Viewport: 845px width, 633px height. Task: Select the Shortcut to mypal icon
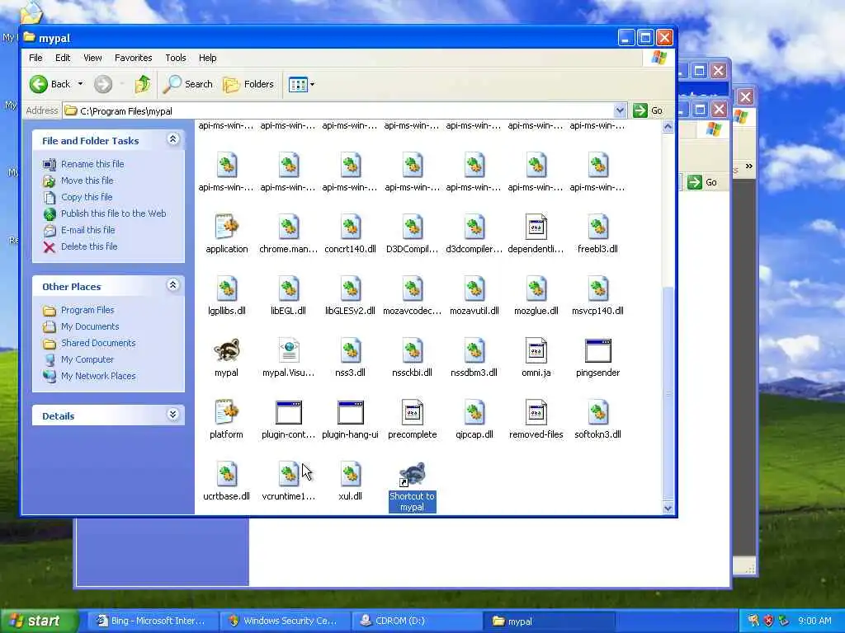click(x=413, y=475)
